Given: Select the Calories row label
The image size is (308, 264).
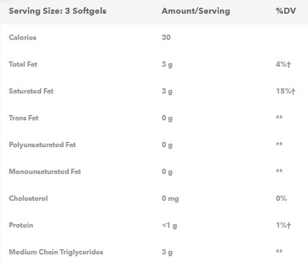Looking at the screenshot, I should [23, 38].
